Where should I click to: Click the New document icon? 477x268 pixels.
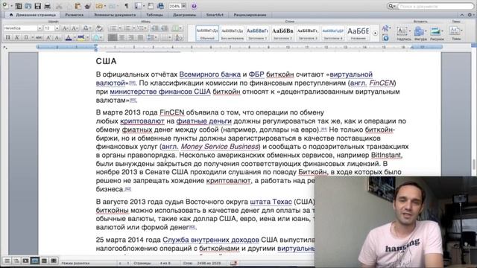tap(6, 6)
